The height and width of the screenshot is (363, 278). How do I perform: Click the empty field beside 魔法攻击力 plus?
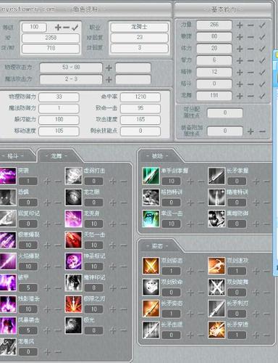[x=133, y=79]
